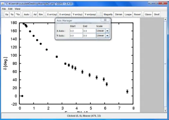Click the x-axis label 4
This screenshot has width=169, height=120.
[77, 108]
